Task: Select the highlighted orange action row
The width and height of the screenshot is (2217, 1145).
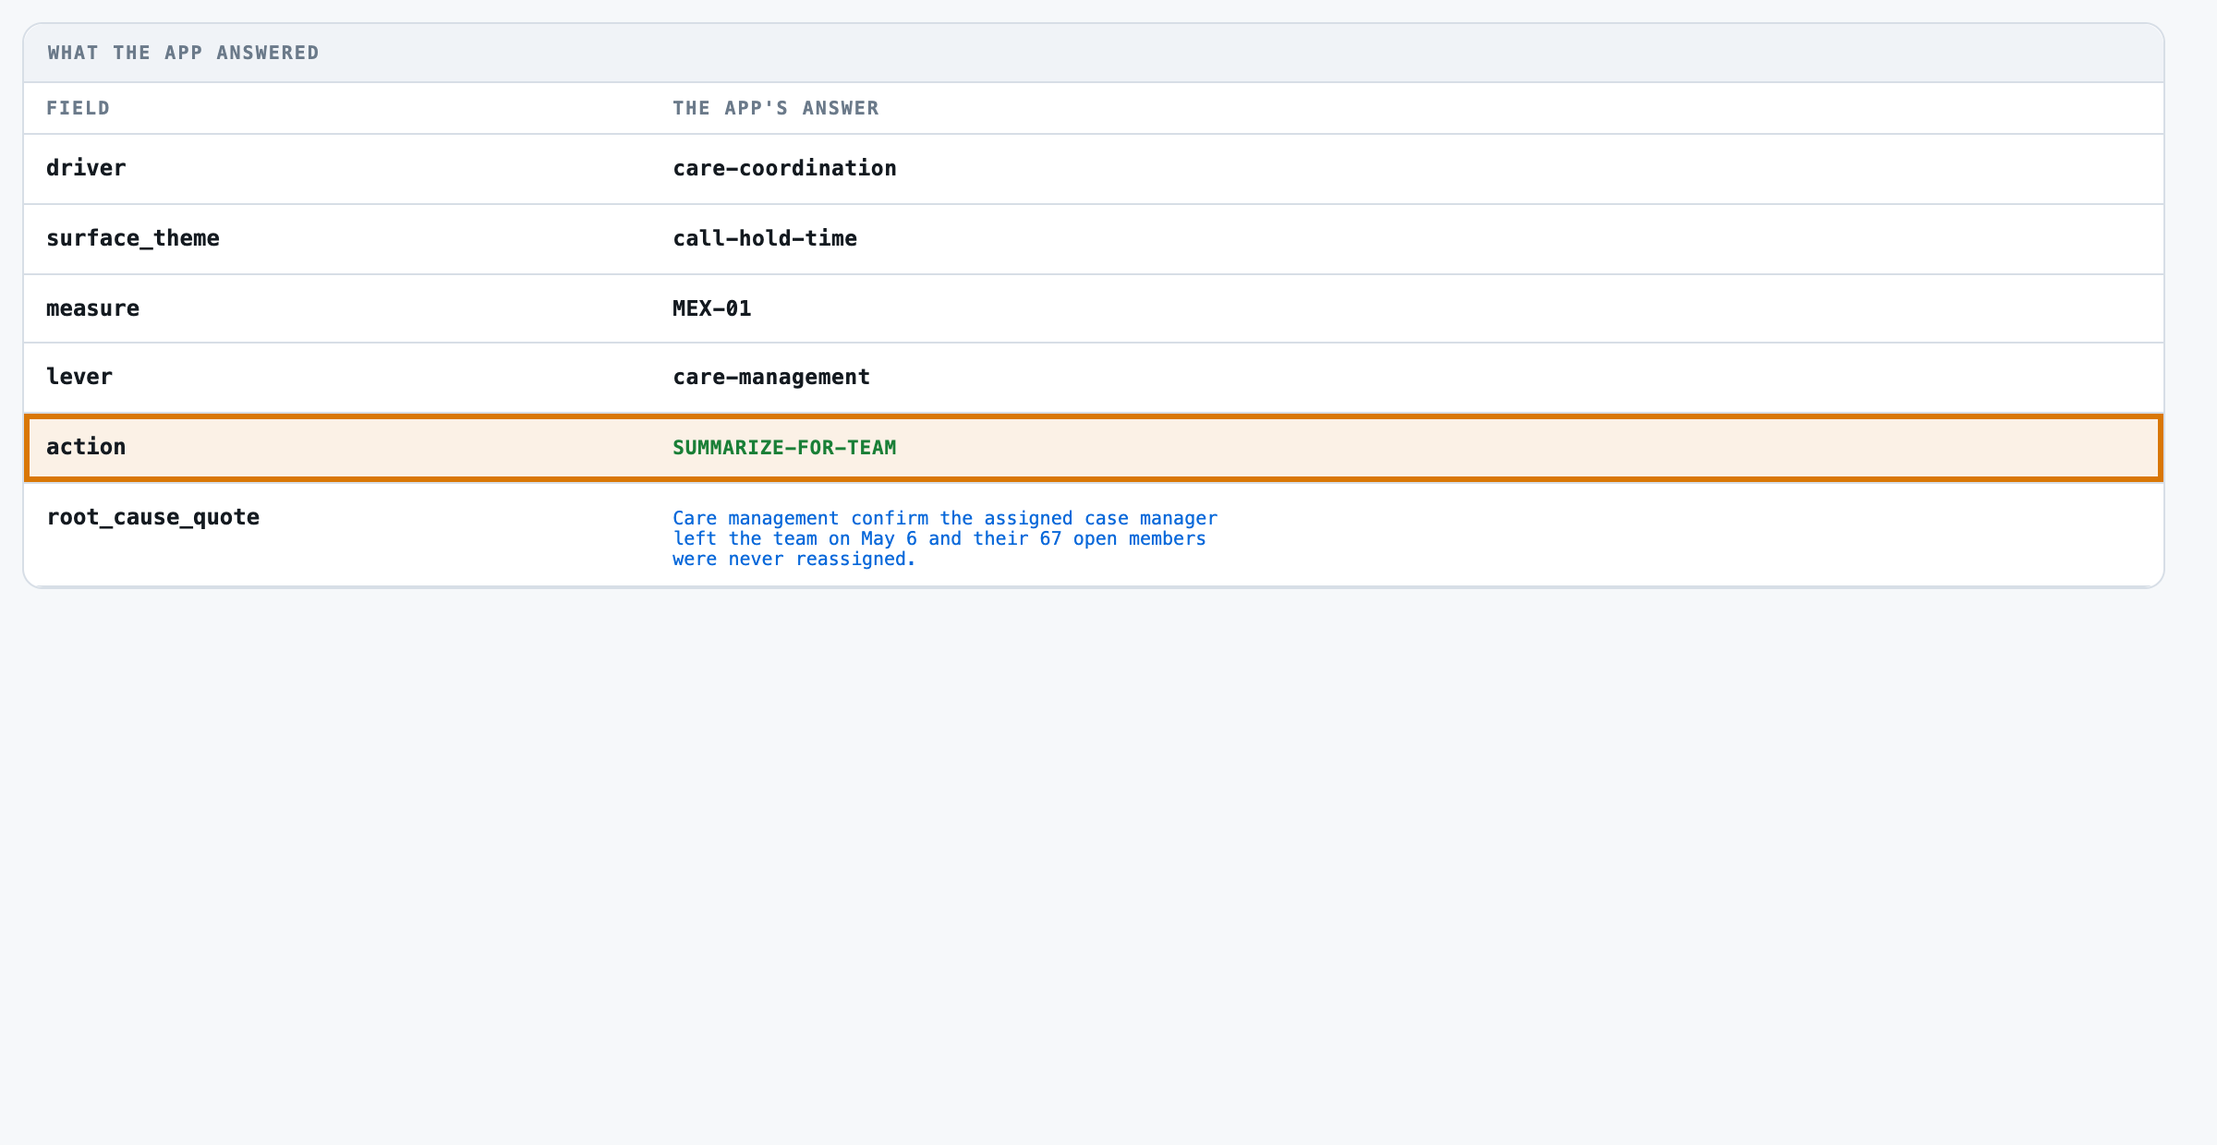Action: [1094, 448]
